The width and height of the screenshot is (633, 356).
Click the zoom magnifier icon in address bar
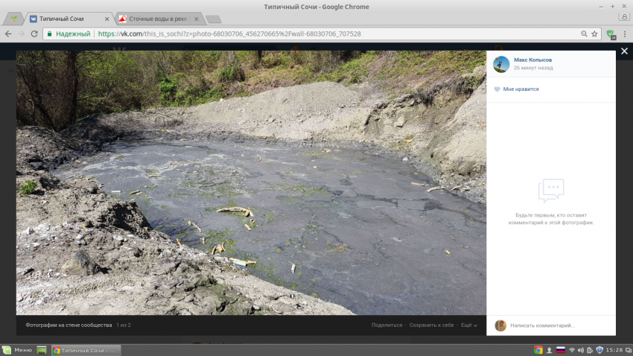584,34
